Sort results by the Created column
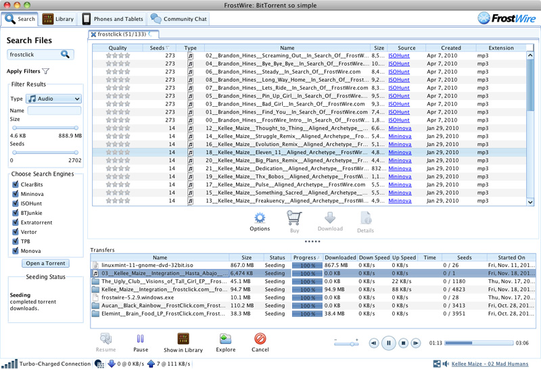541x369 pixels. pyautogui.click(x=450, y=48)
